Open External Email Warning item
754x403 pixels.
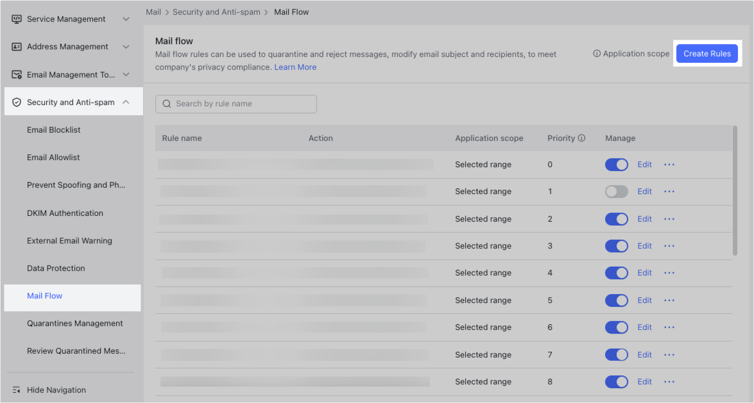tap(69, 241)
